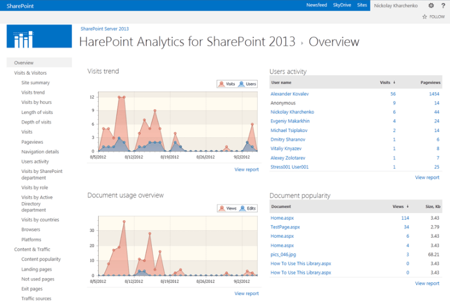View report under Document popularity table
This screenshot has height=305, width=450.
click(427, 283)
